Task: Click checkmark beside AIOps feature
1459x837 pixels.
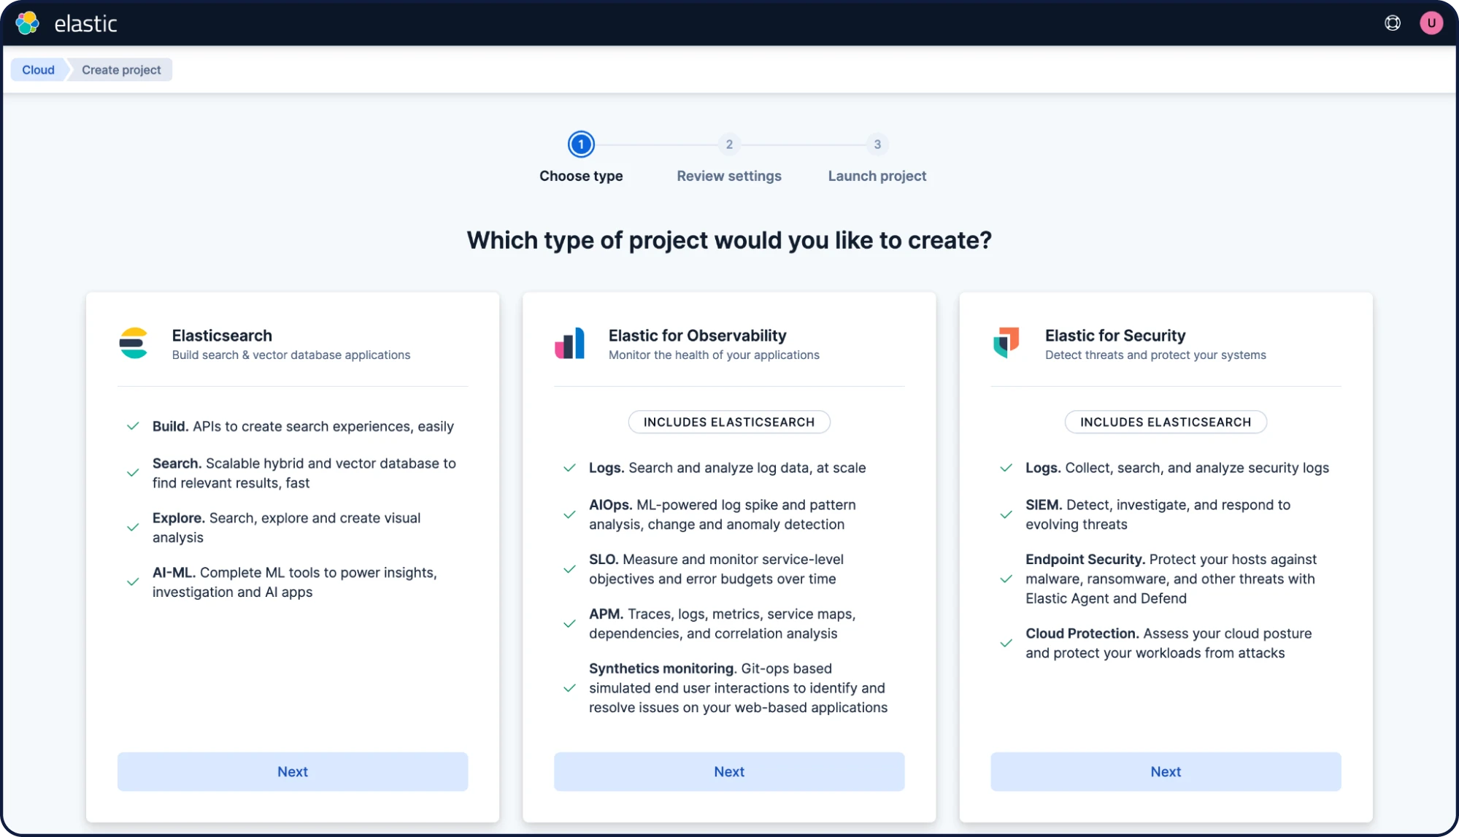Action: pyautogui.click(x=569, y=514)
